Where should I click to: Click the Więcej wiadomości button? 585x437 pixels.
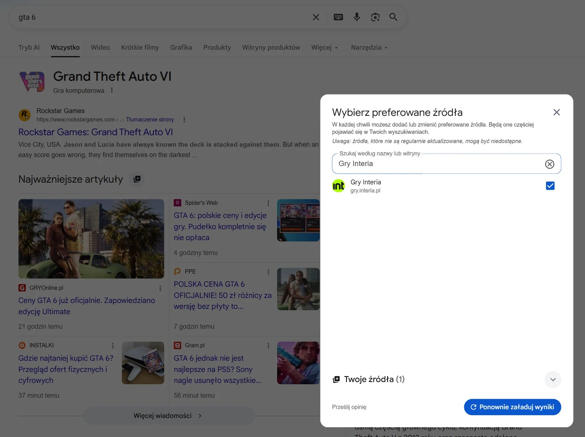click(x=169, y=416)
